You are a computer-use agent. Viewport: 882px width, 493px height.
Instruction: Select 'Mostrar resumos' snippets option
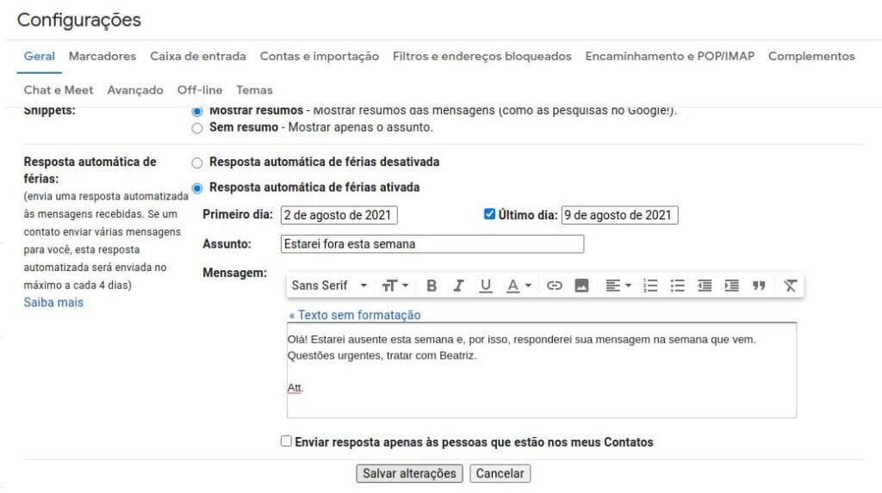tap(197, 111)
